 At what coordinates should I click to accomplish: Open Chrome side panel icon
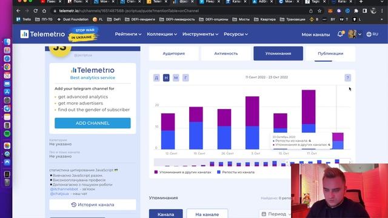point(365,11)
